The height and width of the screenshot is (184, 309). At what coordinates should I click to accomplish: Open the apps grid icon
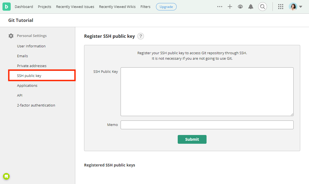tap(281, 7)
